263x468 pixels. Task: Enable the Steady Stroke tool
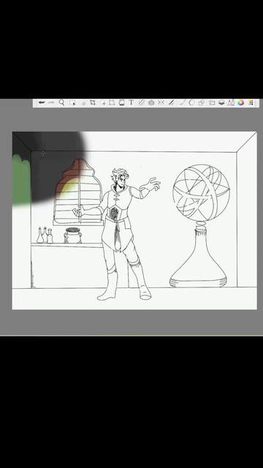click(171, 102)
